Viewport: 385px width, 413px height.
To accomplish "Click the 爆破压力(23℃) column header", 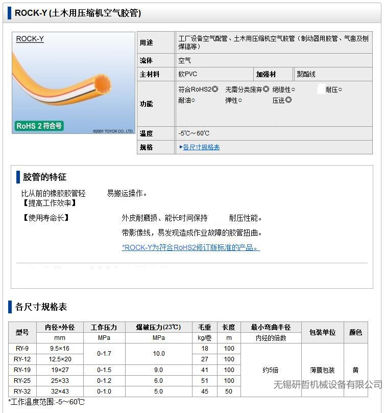I will tap(159, 327).
